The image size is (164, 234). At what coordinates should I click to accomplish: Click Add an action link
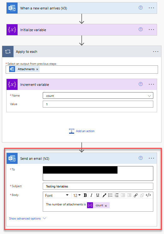click(x=85, y=131)
